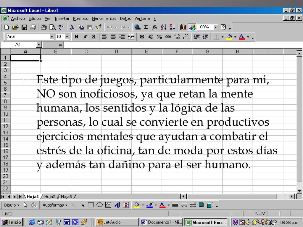Apply yellow fill color in formatting toolbar
Image resolution: width=303 pixels, height=227 pixels.
pyautogui.click(x=229, y=37)
